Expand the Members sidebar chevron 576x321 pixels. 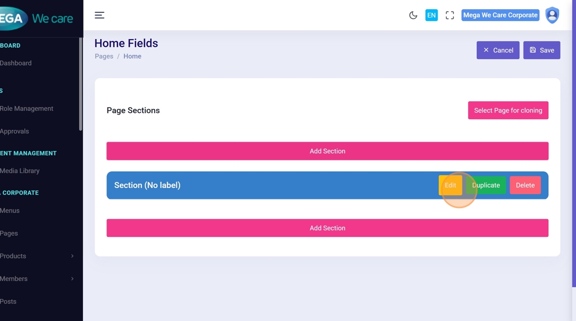(72, 279)
